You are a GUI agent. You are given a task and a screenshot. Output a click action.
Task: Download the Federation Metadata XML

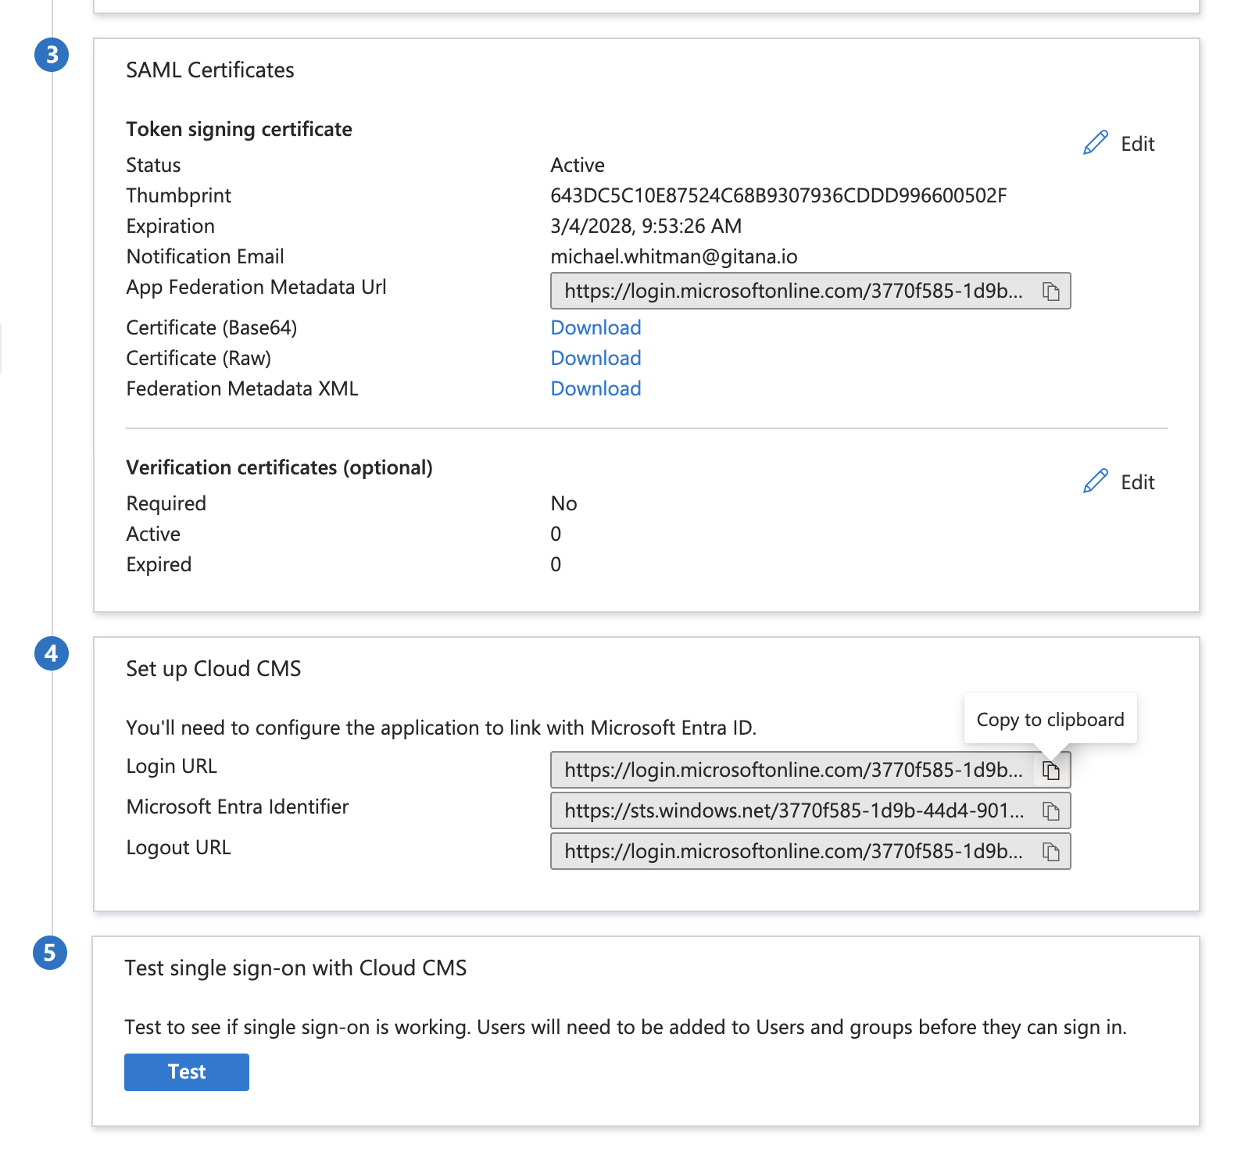[596, 388]
